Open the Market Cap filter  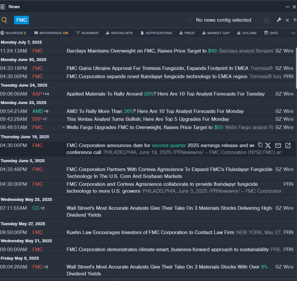coord(216,33)
